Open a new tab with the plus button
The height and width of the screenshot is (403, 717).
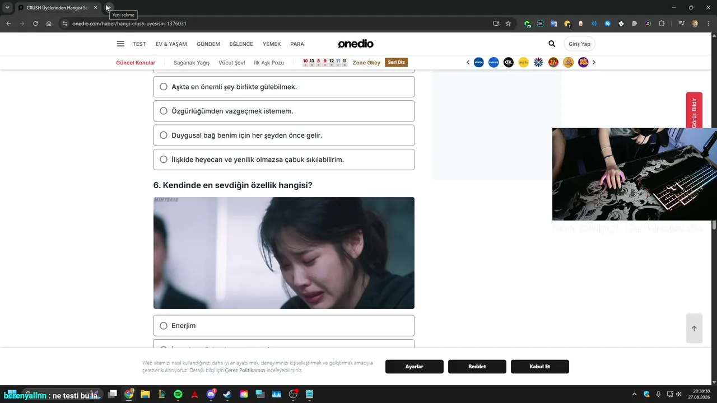(x=108, y=8)
